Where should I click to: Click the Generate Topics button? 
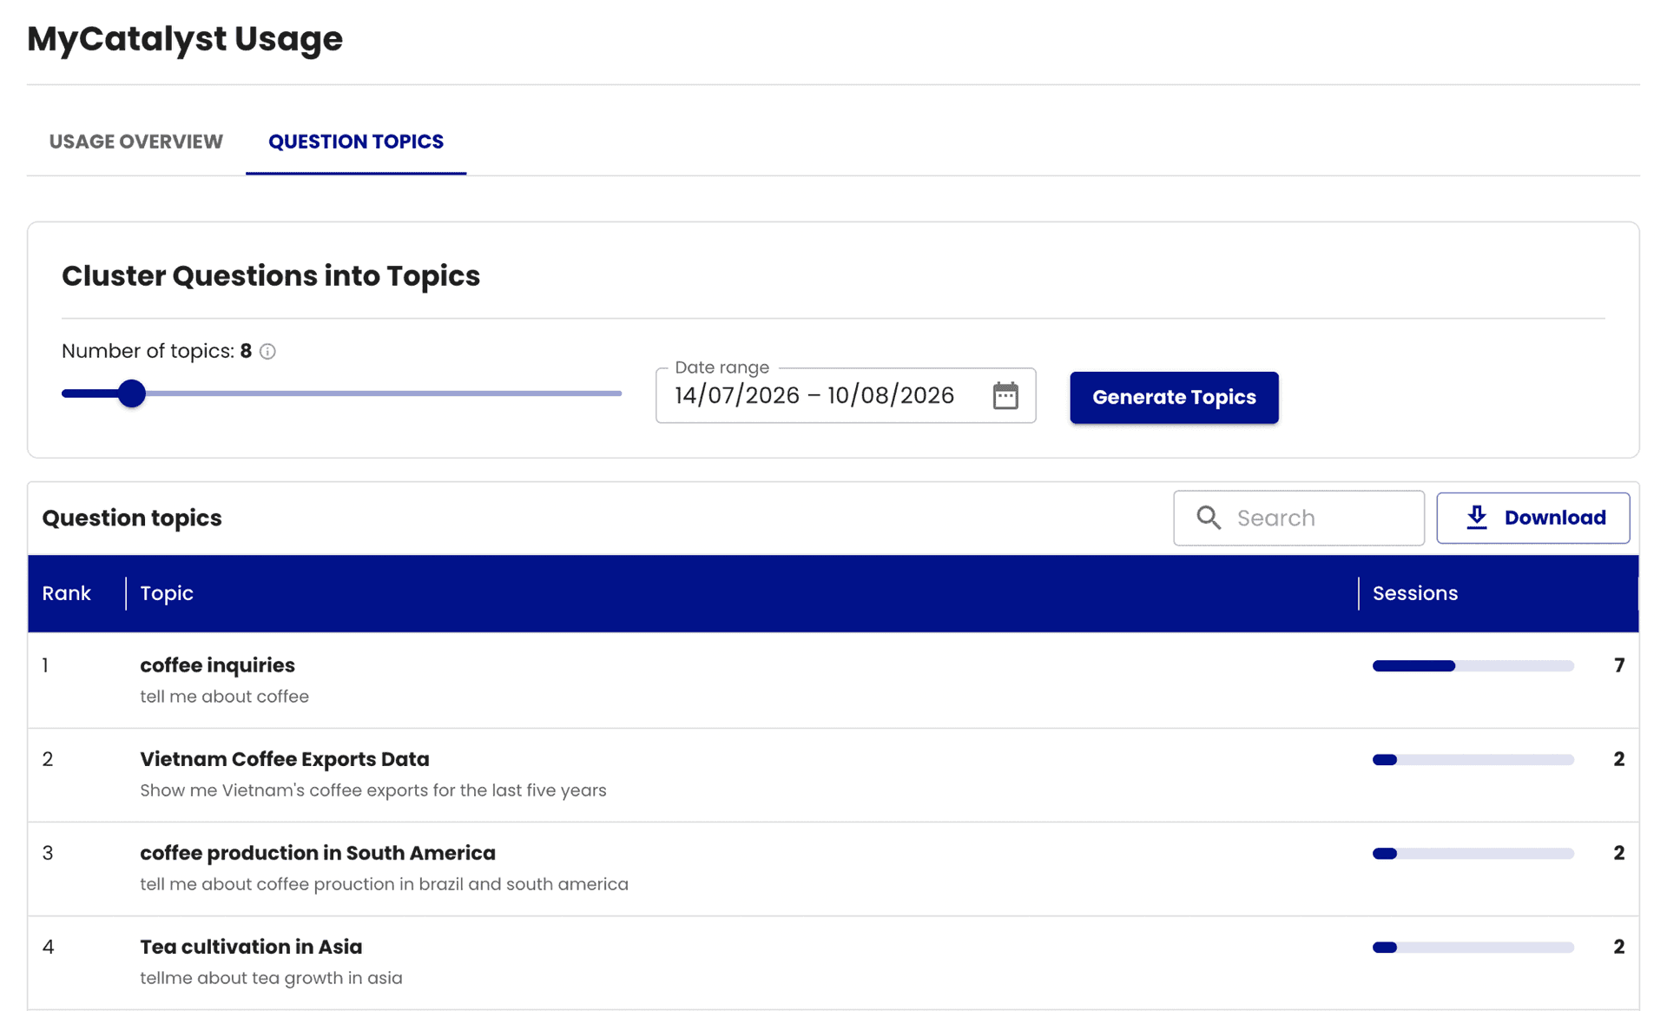click(1174, 398)
